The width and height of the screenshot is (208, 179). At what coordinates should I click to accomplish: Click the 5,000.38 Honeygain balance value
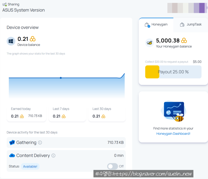tap(168, 41)
